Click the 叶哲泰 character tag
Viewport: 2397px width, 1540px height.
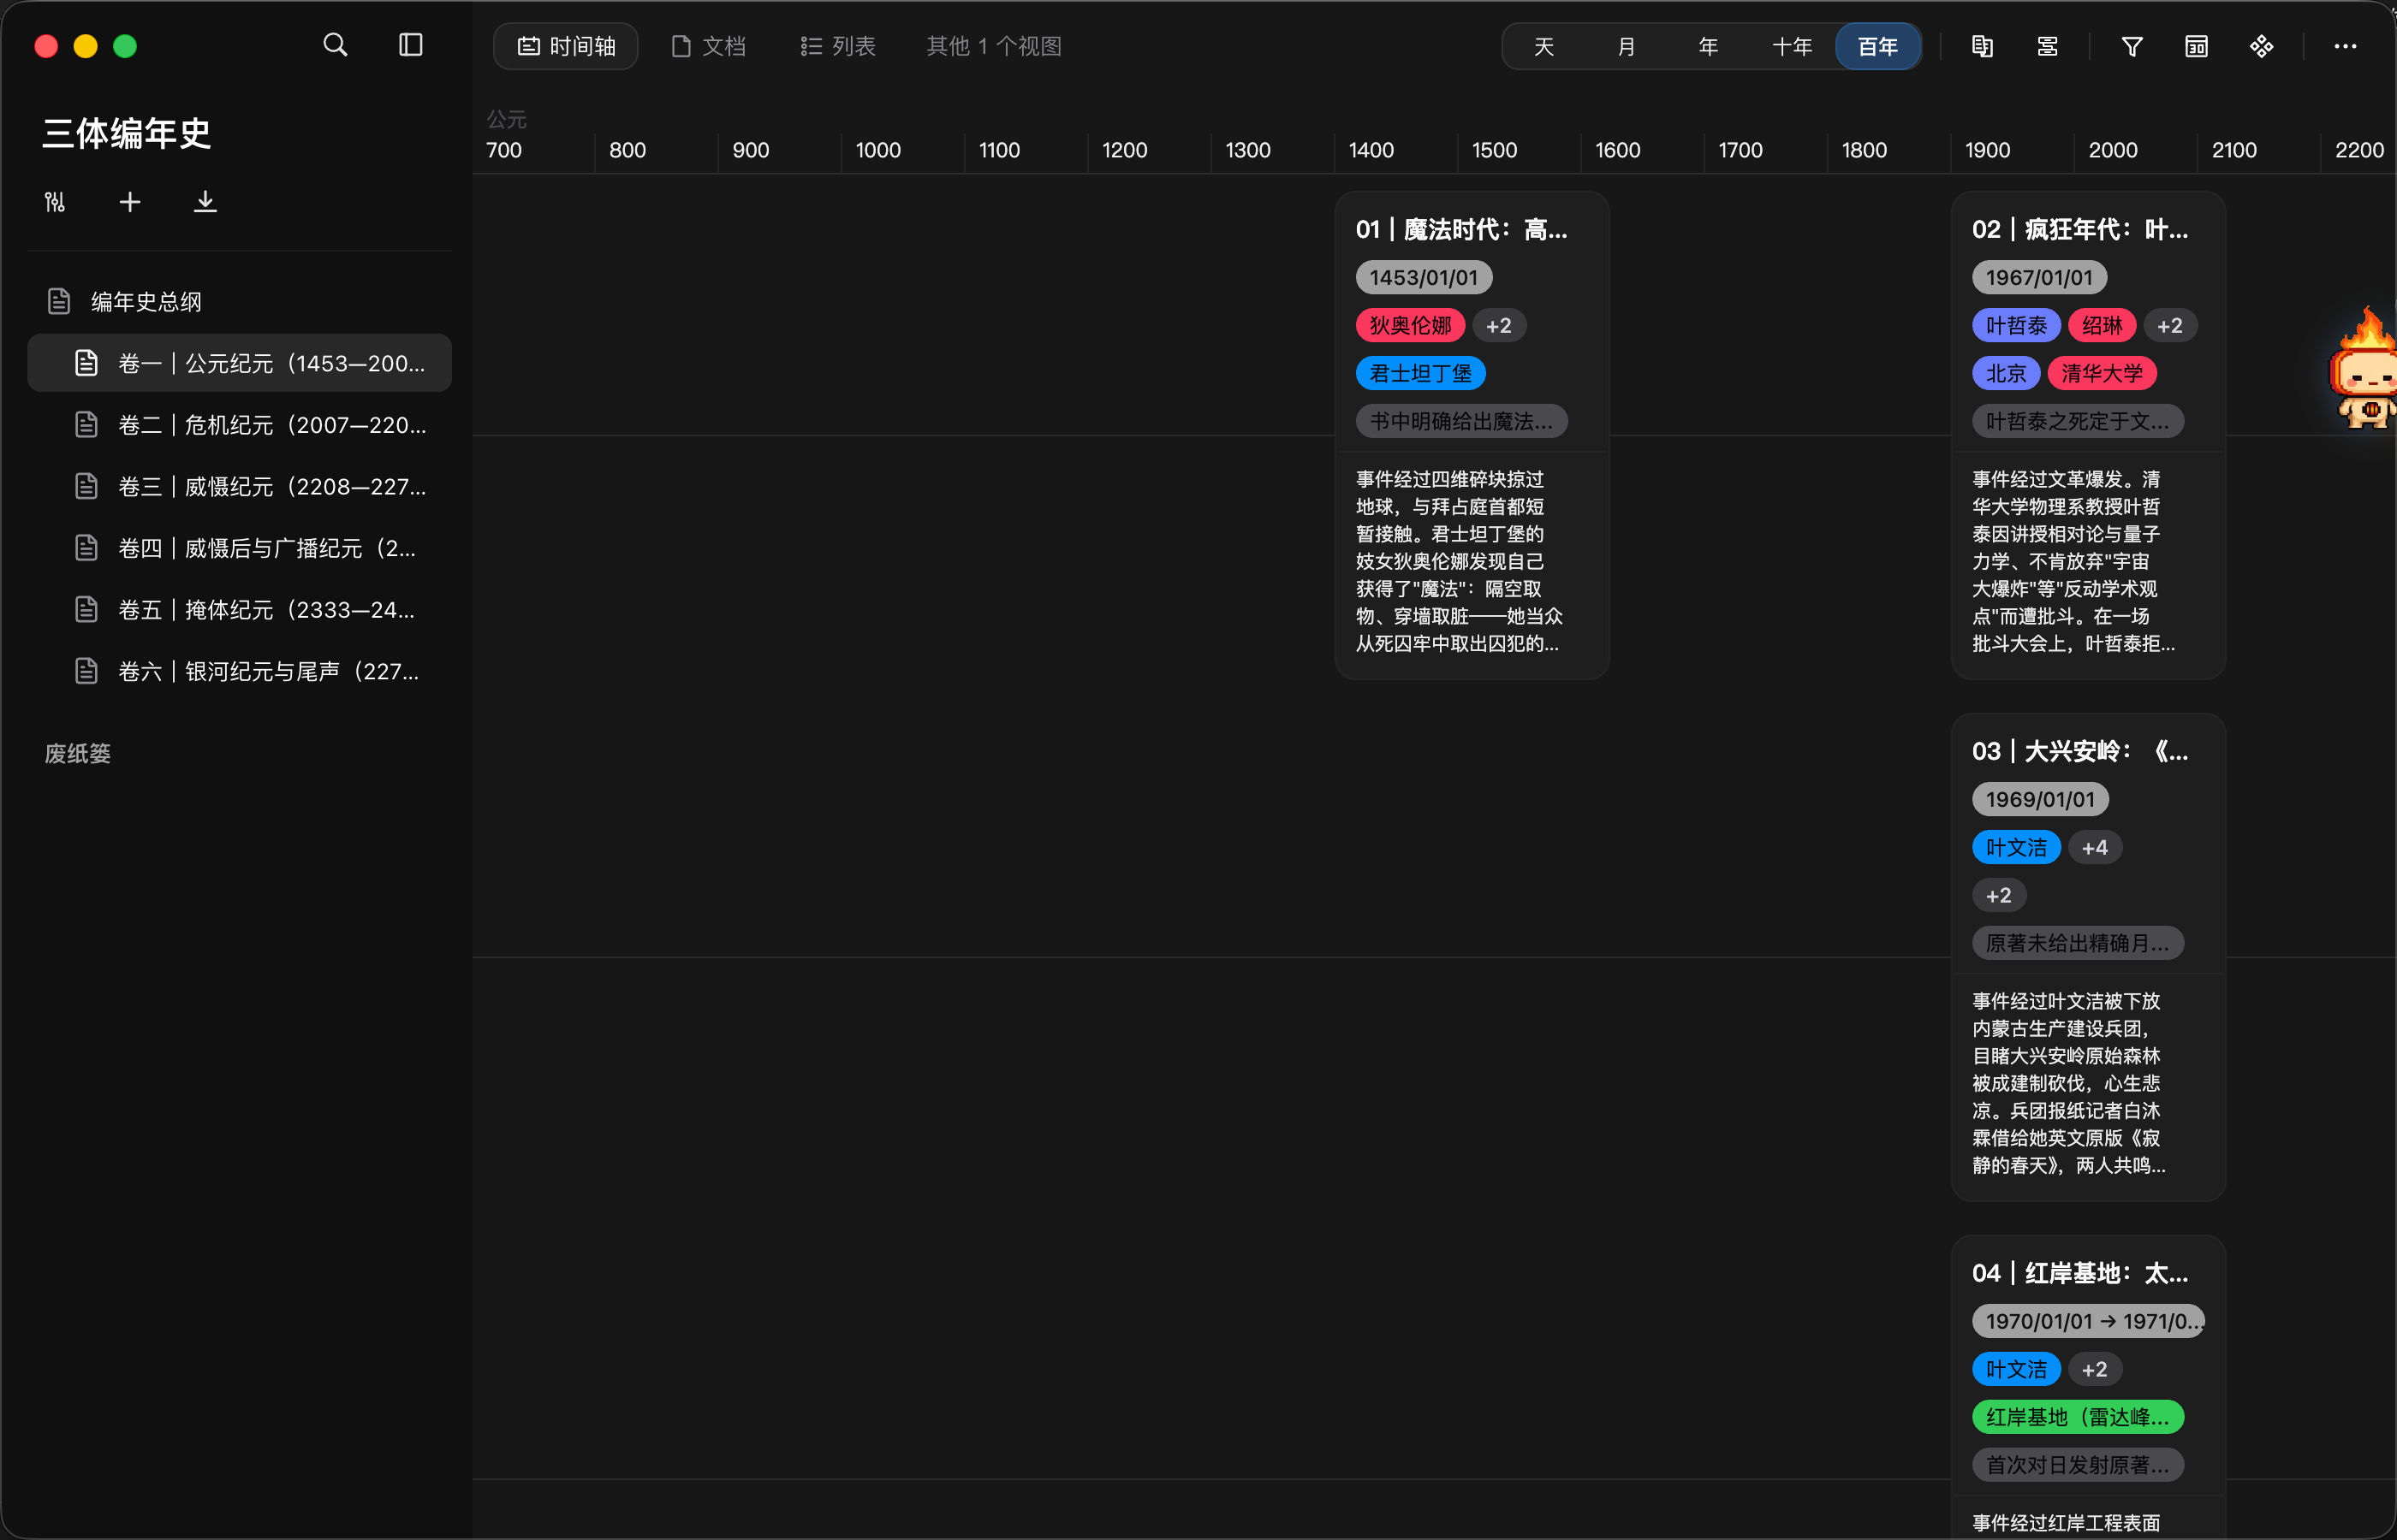point(2017,325)
